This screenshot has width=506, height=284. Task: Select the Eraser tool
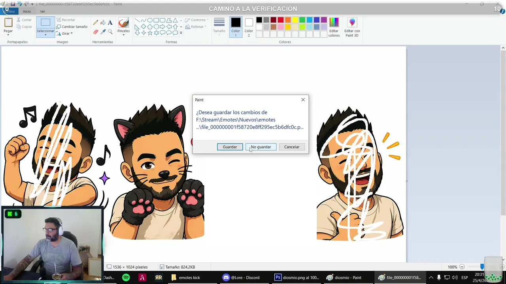[96, 32]
